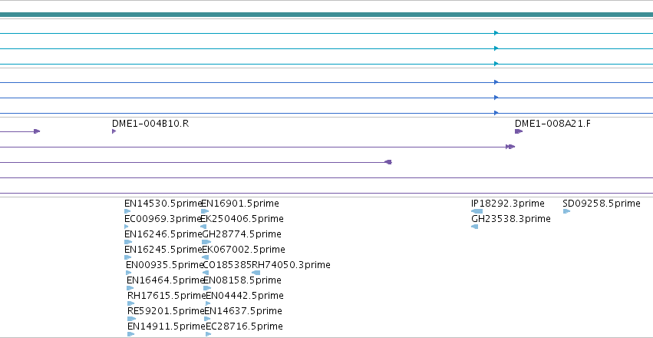Select the DME1-008A21.F purple arrow glyph
The height and width of the screenshot is (338, 653).
(519, 131)
